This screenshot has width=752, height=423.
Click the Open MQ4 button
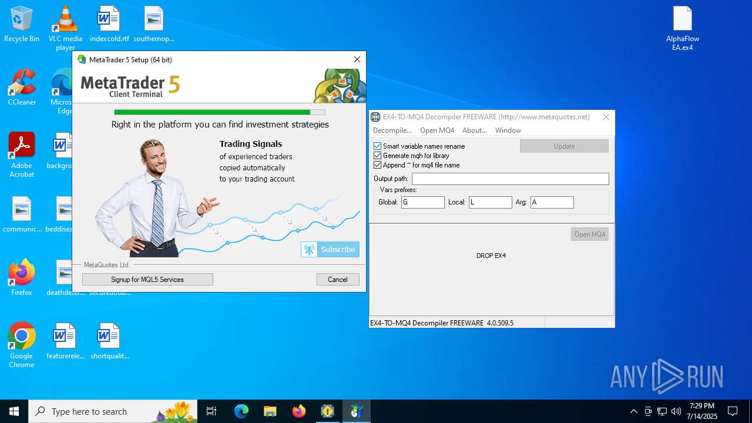point(590,234)
